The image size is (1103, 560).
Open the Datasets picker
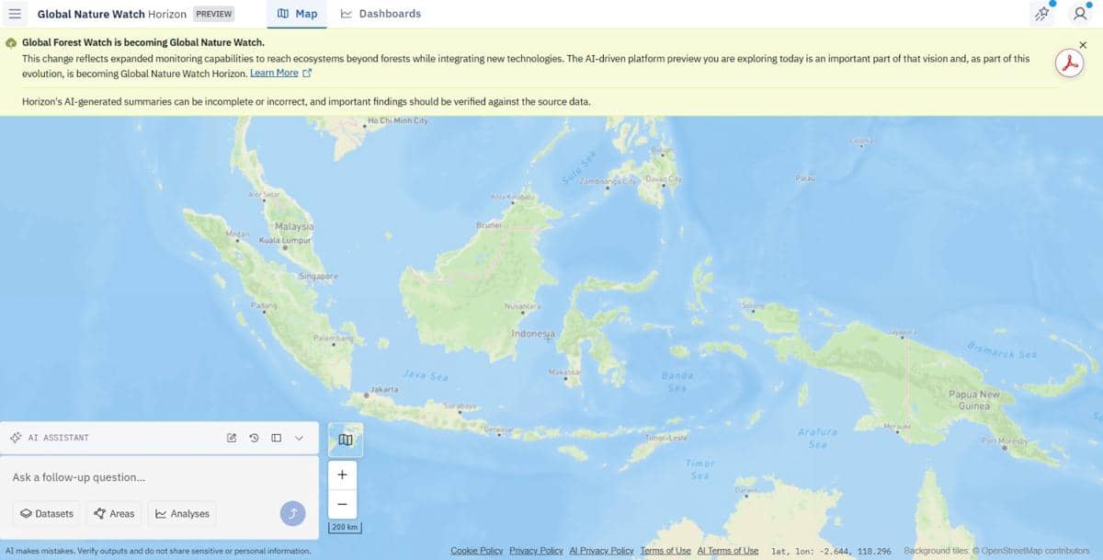[x=47, y=514]
